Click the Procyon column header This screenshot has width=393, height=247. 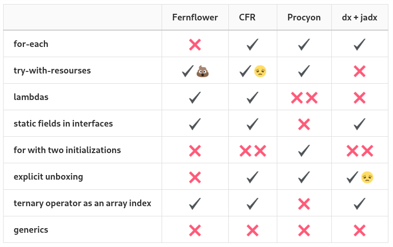click(x=304, y=17)
